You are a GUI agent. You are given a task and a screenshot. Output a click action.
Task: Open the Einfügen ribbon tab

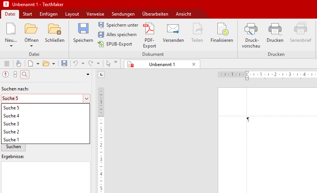48,14
